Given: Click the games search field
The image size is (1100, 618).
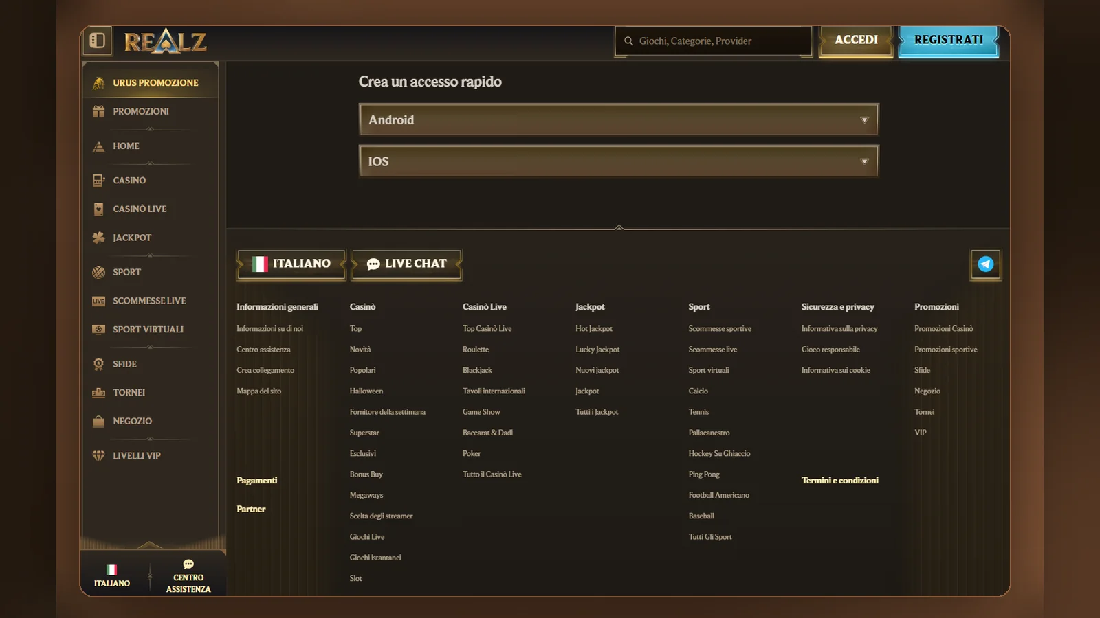Looking at the screenshot, I should (714, 41).
